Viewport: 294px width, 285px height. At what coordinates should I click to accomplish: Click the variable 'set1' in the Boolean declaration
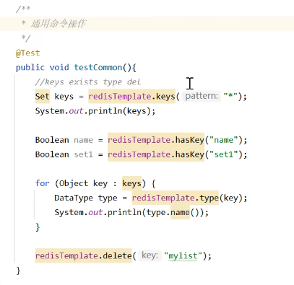point(83,154)
